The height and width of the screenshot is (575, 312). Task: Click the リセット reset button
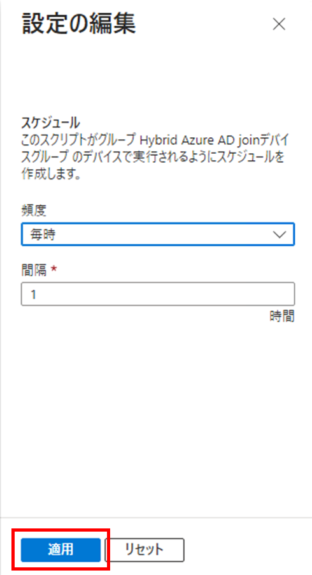144,549
